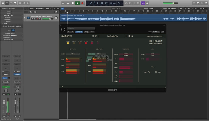
Task: Click the Copy button in plugin header
Action: tap(86, 32)
